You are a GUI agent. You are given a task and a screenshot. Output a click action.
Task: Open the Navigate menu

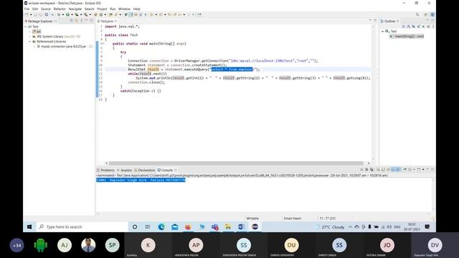coord(75,9)
